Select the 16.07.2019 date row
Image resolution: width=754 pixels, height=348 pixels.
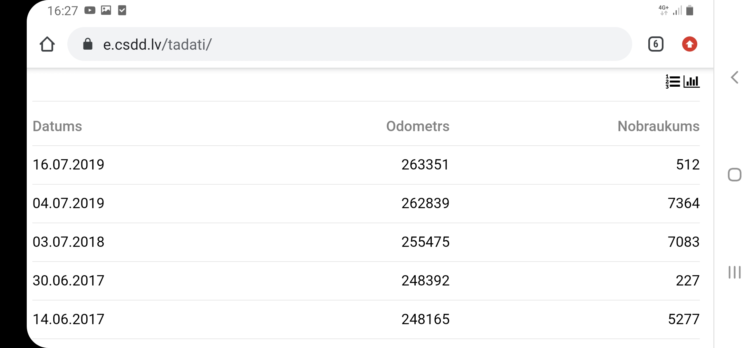[69, 165]
